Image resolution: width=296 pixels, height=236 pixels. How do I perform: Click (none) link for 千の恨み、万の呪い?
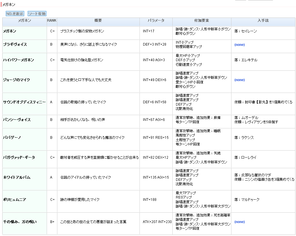[x=240, y=222]
